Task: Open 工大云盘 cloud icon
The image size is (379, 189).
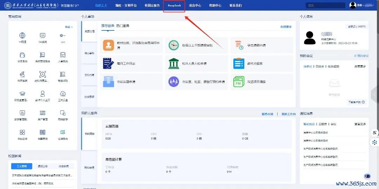Action: (63, 94)
